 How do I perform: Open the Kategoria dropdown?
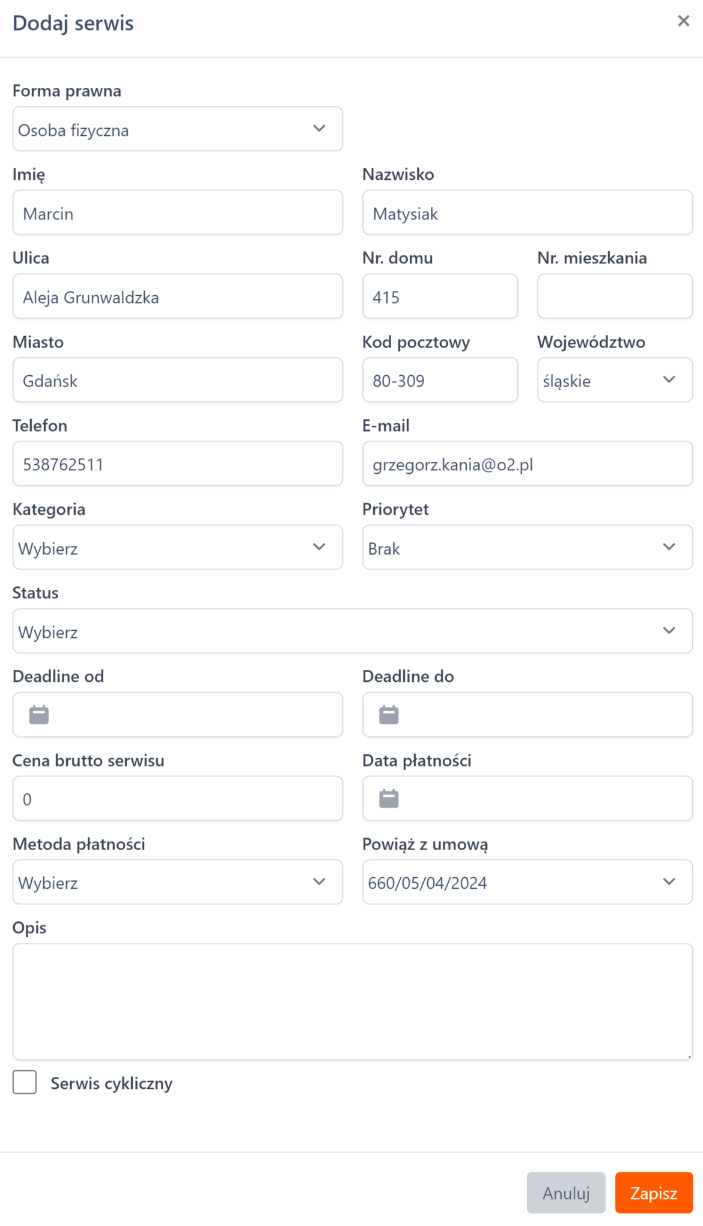click(x=177, y=548)
